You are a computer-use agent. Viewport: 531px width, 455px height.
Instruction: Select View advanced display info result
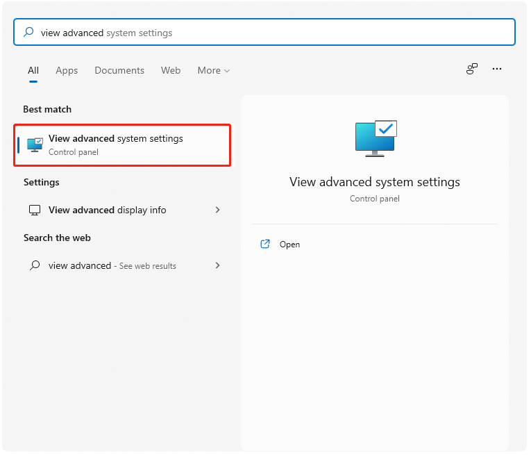click(124, 210)
